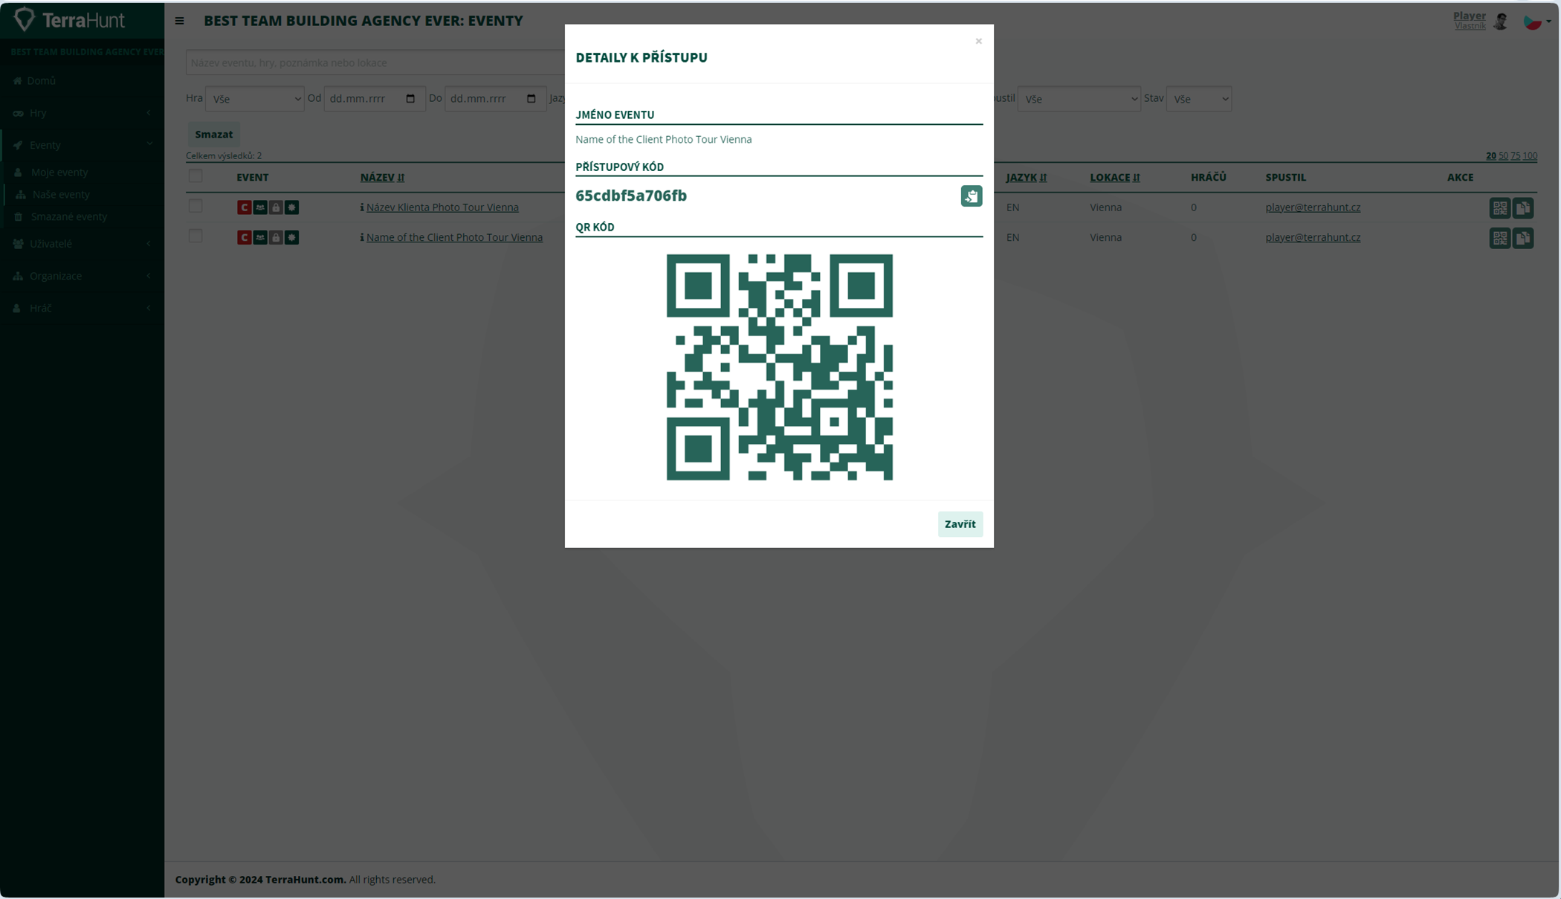The height and width of the screenshot is (899, 1561).
Task: Expand the Uživatelé sidebar menu
Action: point(82,244)
